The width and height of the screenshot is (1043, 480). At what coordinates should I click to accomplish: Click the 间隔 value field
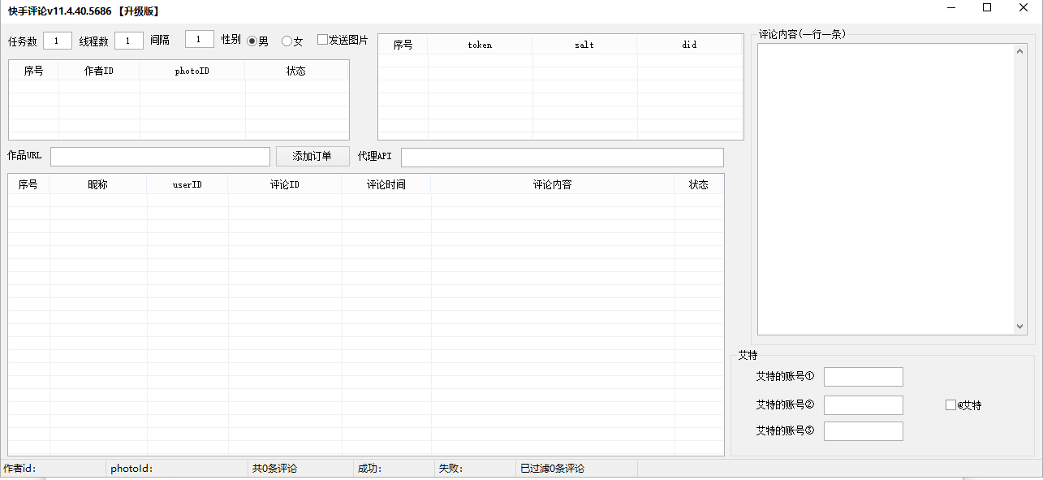200,39
